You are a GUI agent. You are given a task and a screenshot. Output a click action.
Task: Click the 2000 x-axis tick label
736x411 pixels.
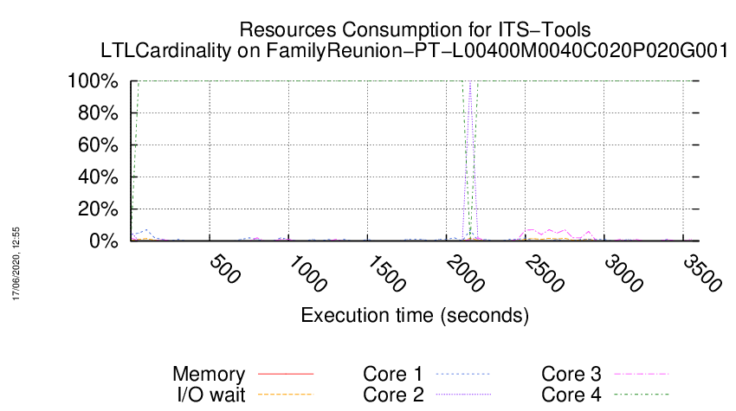point(465,273)
